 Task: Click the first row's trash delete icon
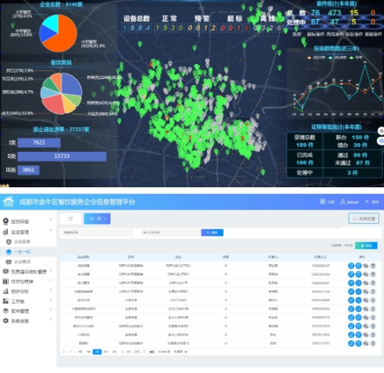[373, 266]
